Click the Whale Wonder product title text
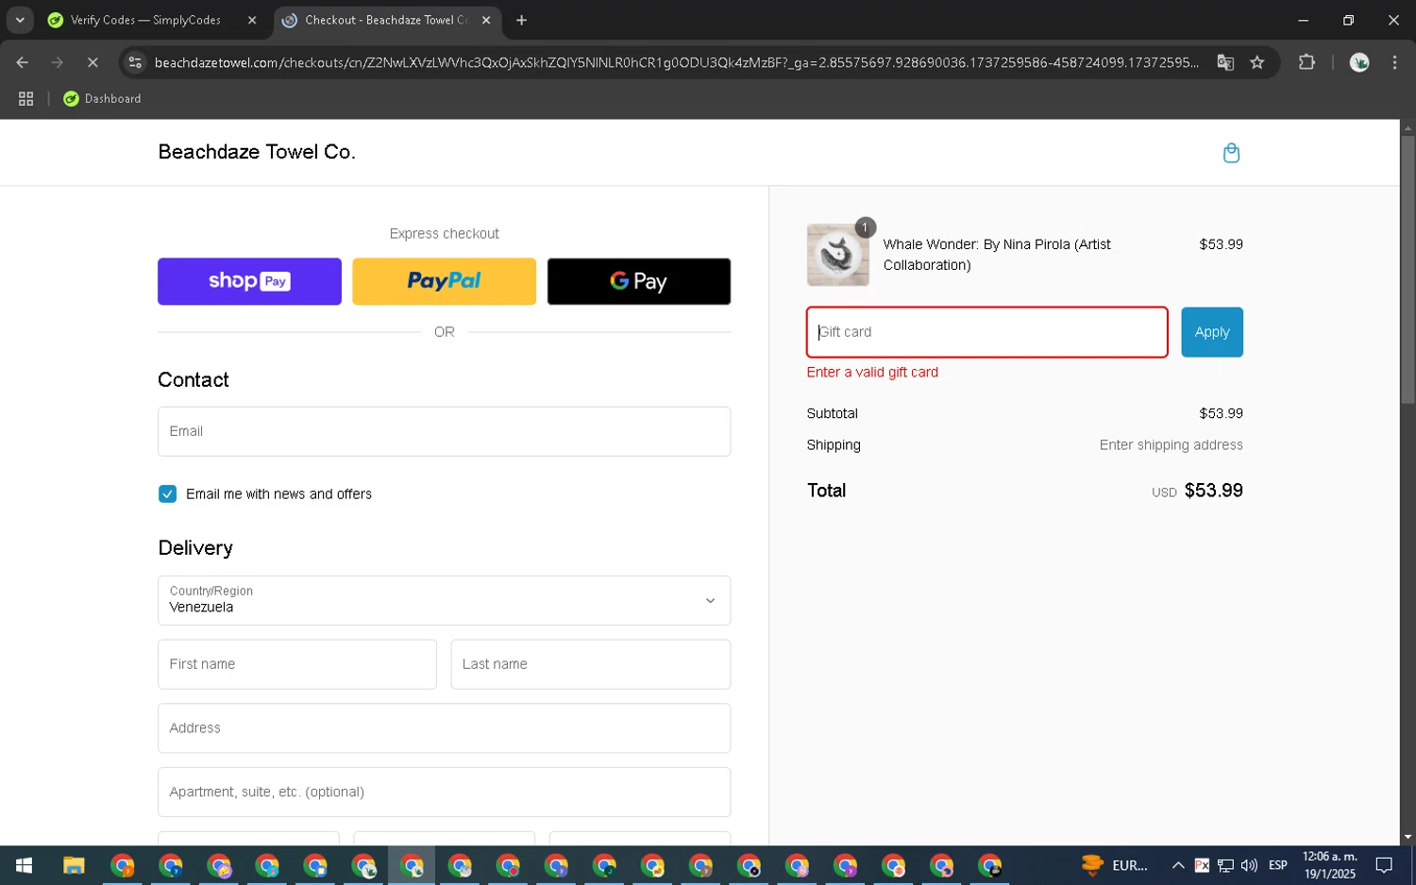 coord(997,255)
